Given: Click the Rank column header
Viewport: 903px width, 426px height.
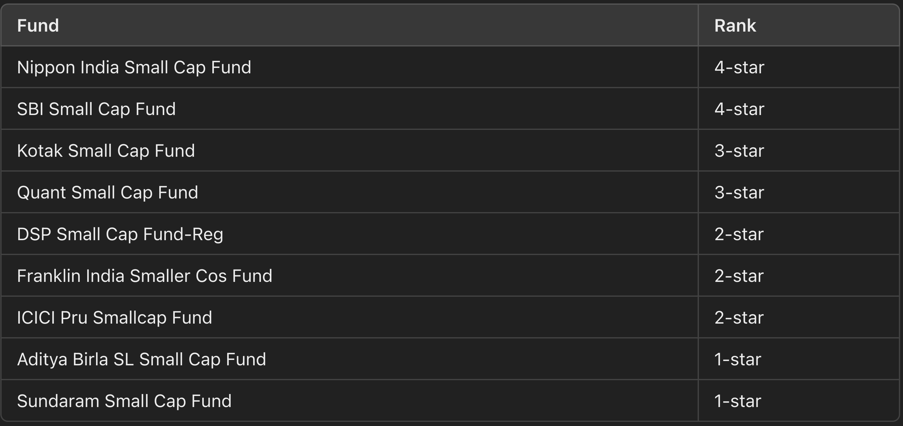Looking at the screenshot, I should (x=735, y=25).
